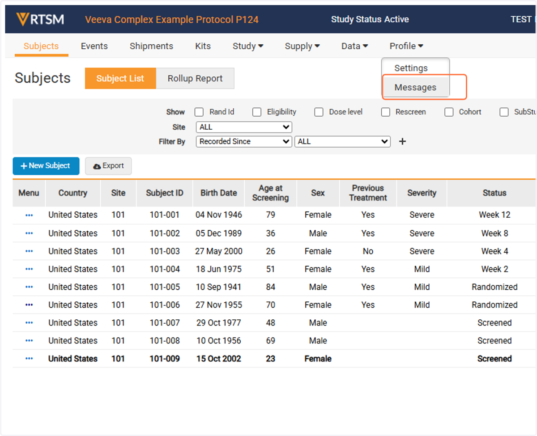Open the Site dropdown showing ALL
This screenshot has width=537, height=436.
point(244,127)
